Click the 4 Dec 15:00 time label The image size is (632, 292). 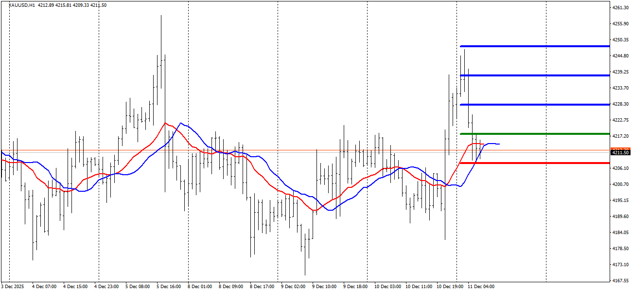[x=75, y=287]
